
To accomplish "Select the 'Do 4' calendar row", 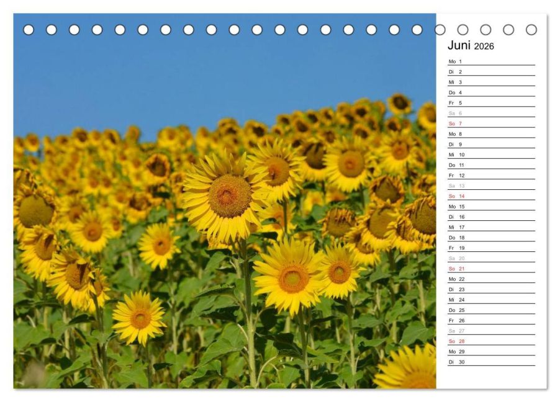I will 492,92.
